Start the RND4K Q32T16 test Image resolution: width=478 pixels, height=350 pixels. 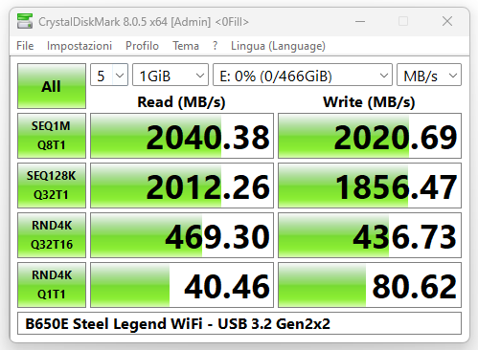(x=52, y=235)
